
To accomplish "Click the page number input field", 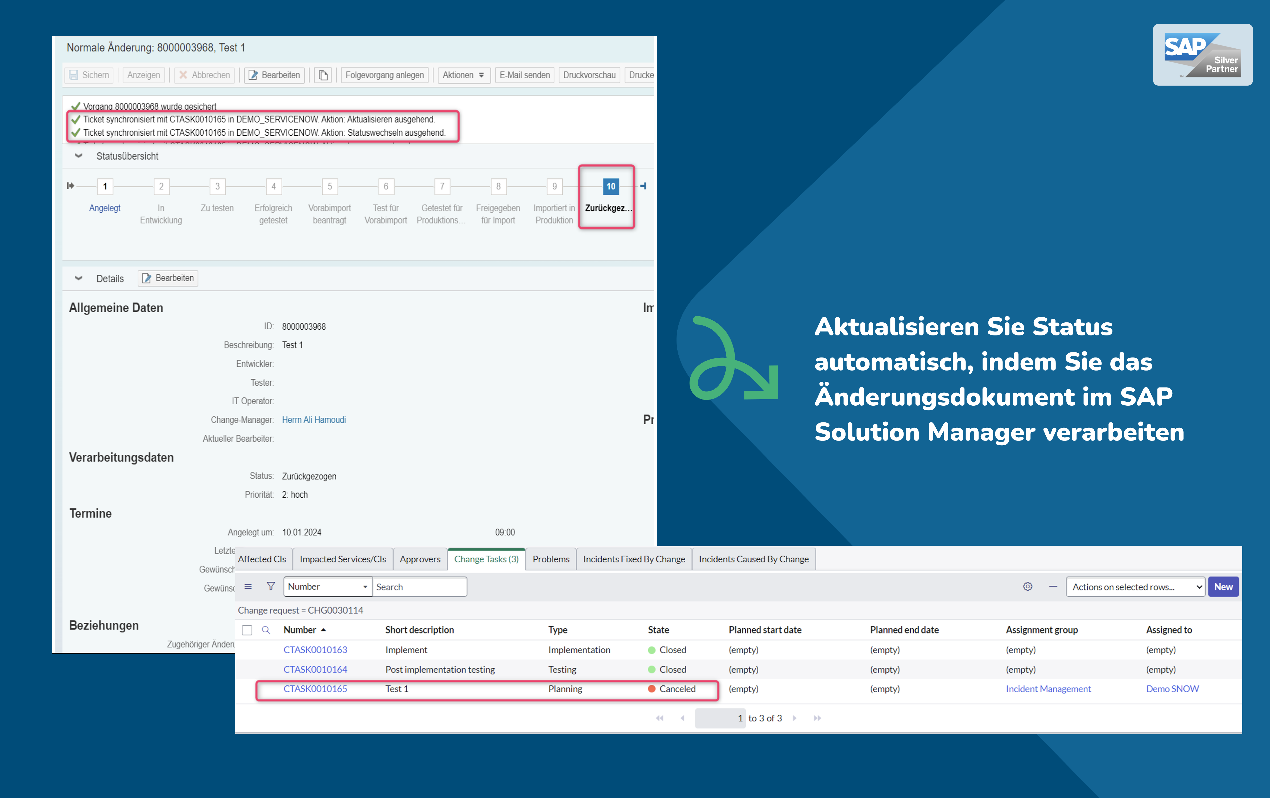I will (x=720, y=718).
